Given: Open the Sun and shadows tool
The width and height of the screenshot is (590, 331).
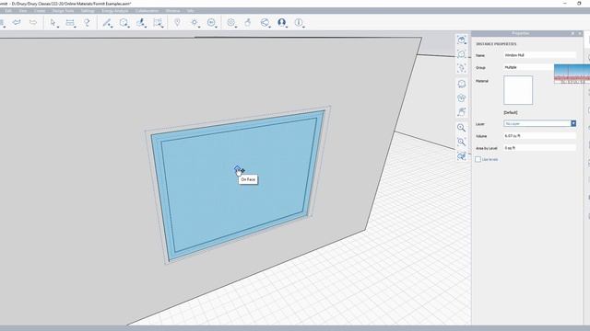Looking at the screenshot, I should 195,22.
